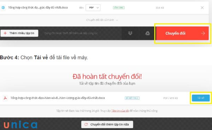212x130 pixels.
Task: Click the docx file type icon
Action: pos(3,7)
